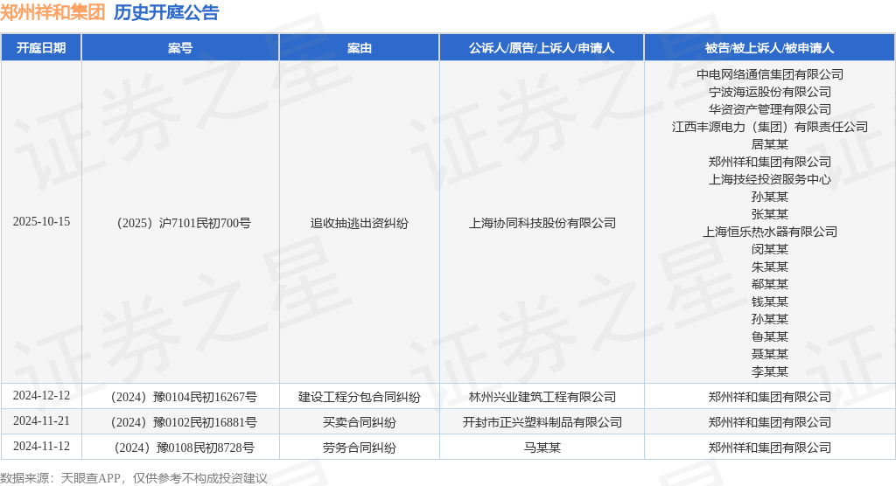Click defendant 居某某
Viewport: 896px width, 486px height.
click(x=770, y=144)
